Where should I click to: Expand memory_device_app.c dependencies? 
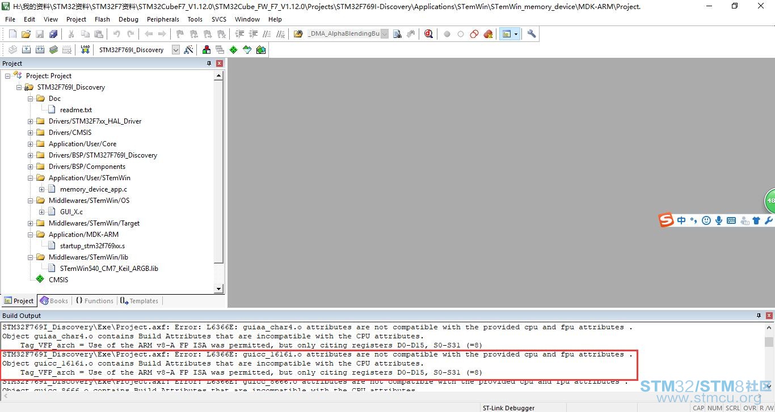click(x=42, y=189)
